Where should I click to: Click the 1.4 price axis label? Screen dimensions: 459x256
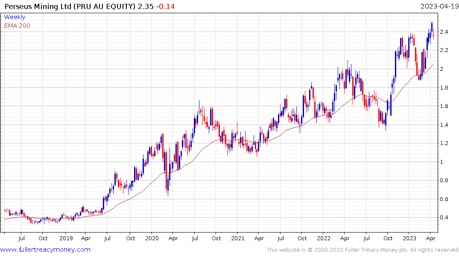click(x=444, y=125)
